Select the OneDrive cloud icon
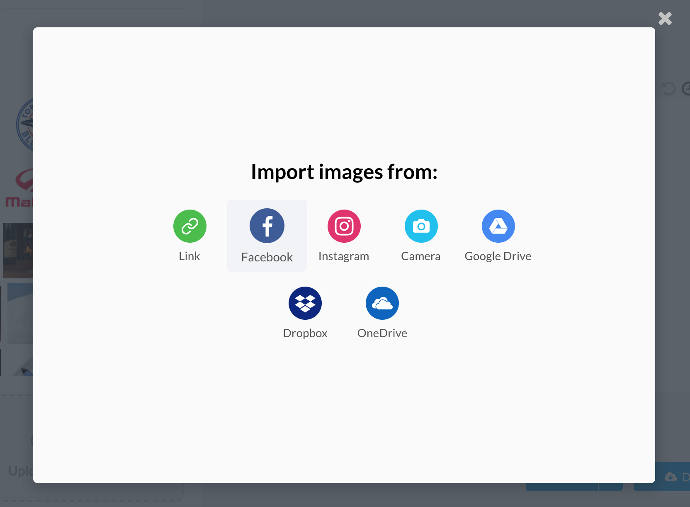 coord(382,303)
